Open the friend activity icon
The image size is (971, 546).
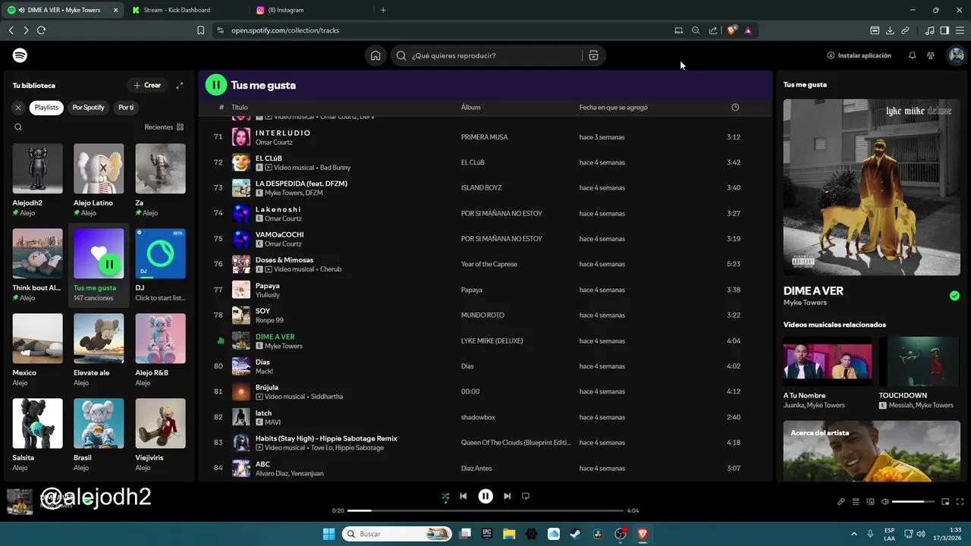(x=931, y=55)
